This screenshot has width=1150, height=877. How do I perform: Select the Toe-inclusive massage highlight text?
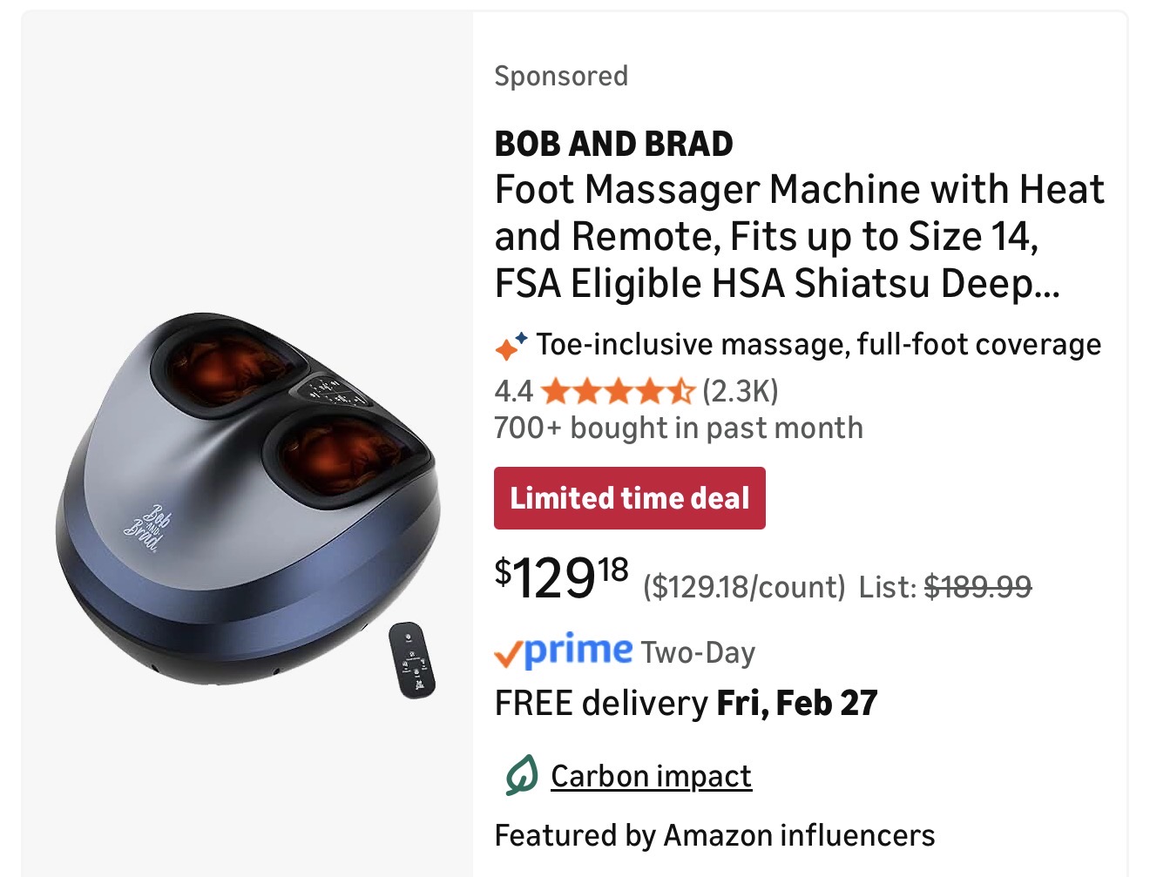tap(818, 345)
